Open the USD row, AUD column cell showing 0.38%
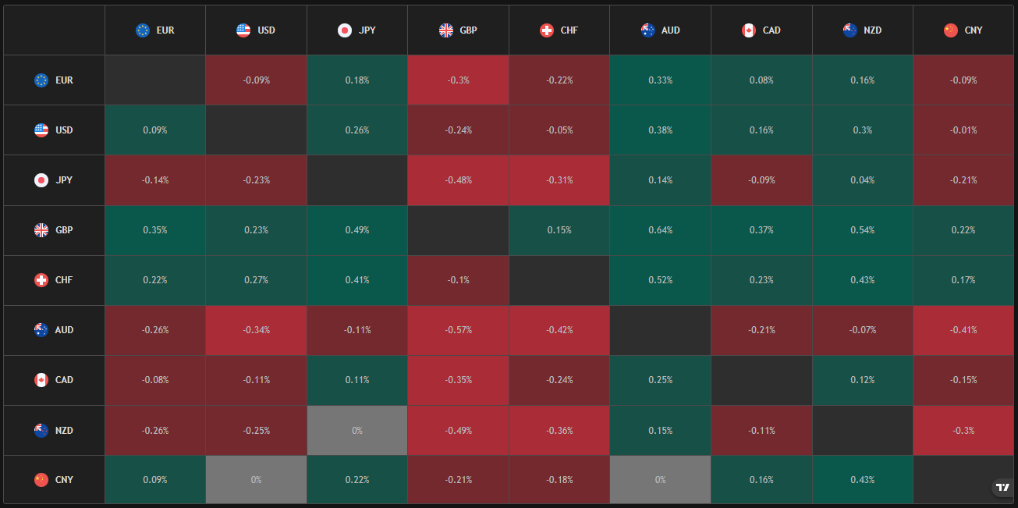 (x=660, y=130)
